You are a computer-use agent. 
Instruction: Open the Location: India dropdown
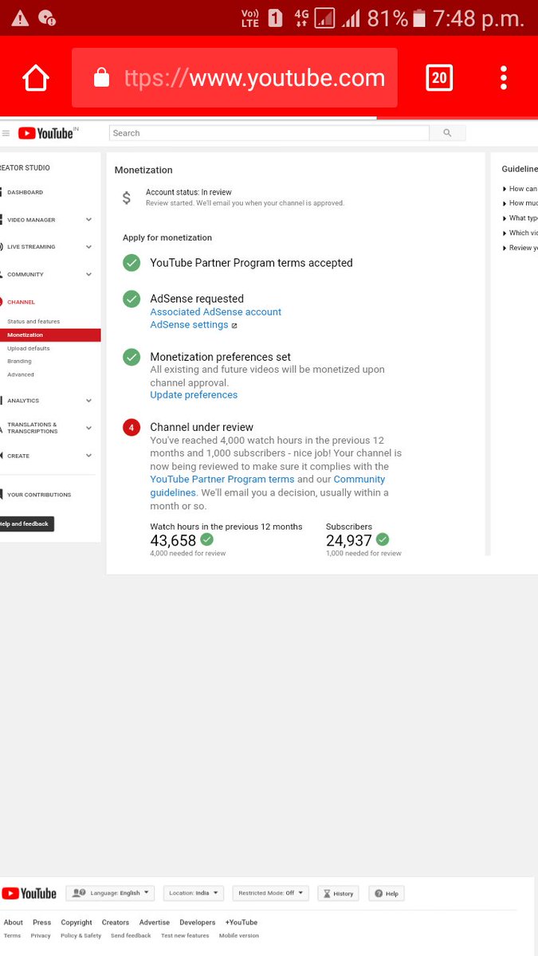(x=194, y=893)
